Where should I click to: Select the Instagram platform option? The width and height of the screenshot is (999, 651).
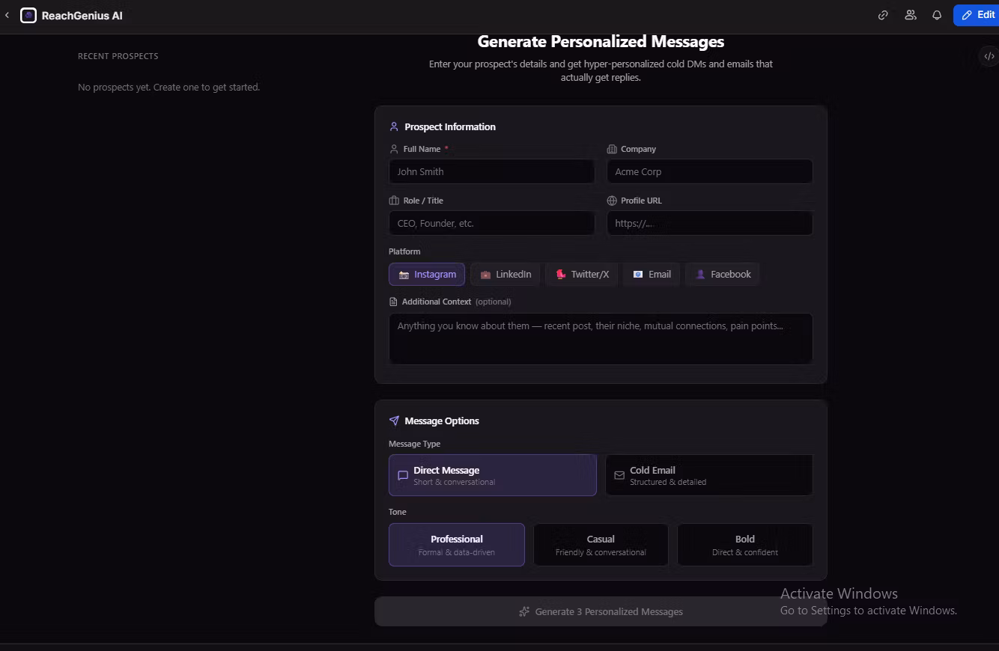coord(427,275)
